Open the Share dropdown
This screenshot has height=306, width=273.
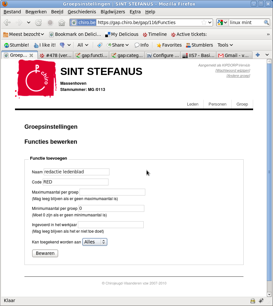click(118, 45)
